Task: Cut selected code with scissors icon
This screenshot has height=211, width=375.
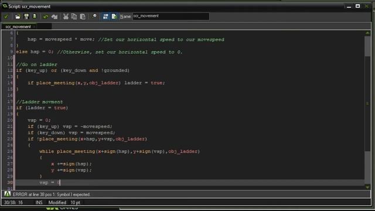Action: pyautogui.click(x=66, y=16)
